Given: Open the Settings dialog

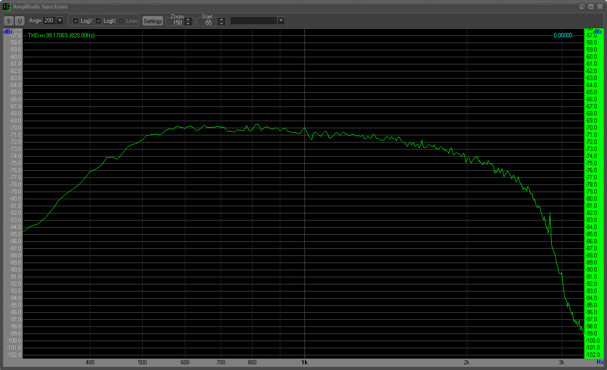Looking at the screenshot, I should coord(153,21).
